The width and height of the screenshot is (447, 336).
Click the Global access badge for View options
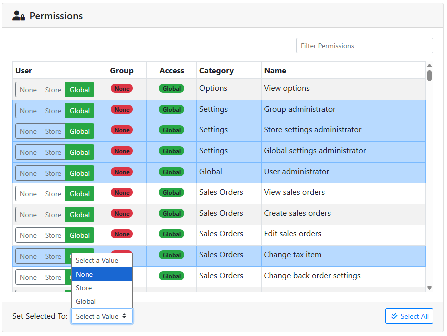pyautogui.click(x=171, y=89)
